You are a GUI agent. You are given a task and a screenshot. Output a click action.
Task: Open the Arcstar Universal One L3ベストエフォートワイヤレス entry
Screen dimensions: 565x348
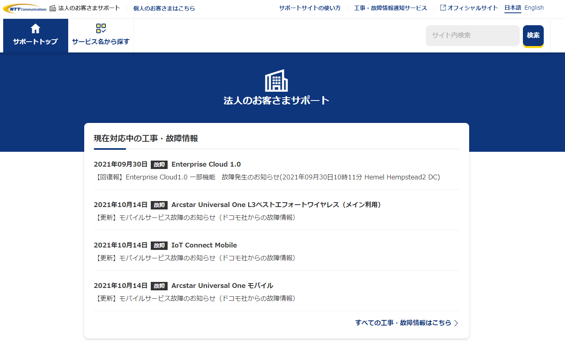276,205
